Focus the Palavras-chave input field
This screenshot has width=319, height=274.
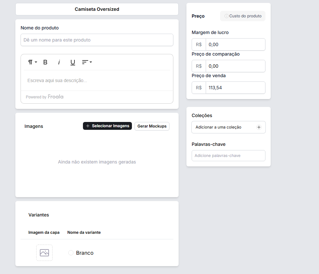(x=229, y=156)
